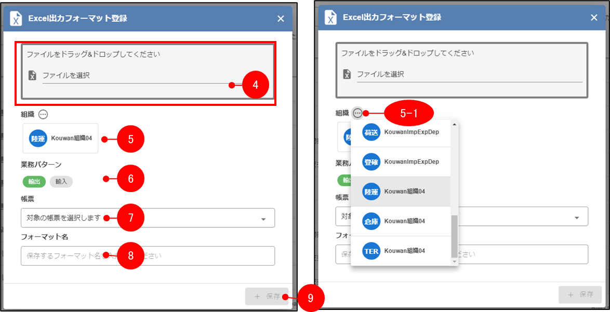
Task: Click the ellipsis icon marked 5-1
Action: click(357, 113)
